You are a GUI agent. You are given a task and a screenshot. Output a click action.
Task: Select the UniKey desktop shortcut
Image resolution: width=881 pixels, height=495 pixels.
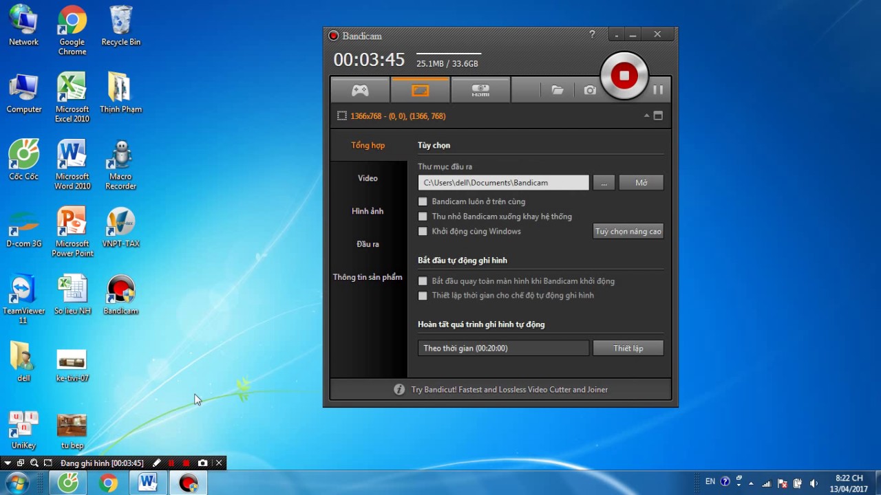click(x=23, y=430)
